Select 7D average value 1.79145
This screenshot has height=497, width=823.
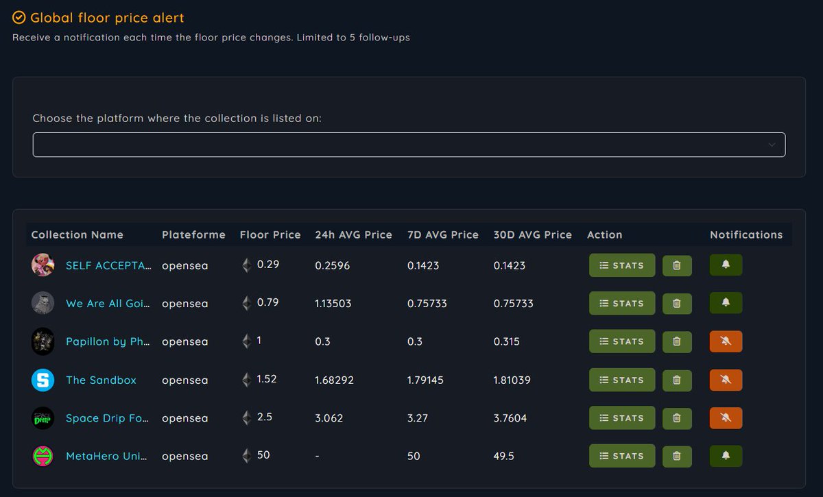click(x=425, y=380)
